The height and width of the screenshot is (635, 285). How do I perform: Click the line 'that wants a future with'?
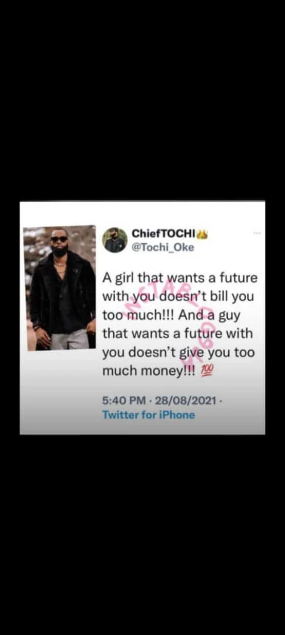click(x=177, y=334)
